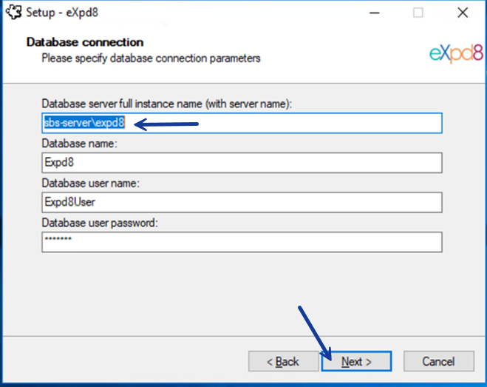This screenshot has width=487, height=387.
Task: Proceed by pressing Next
Action: pos(356,362)
